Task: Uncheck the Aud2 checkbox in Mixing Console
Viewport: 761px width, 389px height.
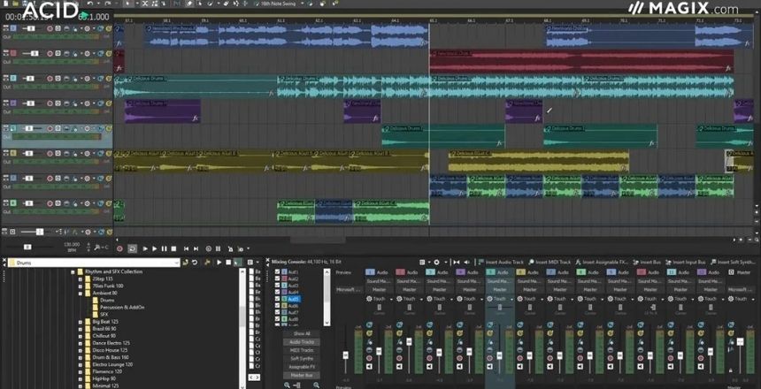Action: coord(277,278)
